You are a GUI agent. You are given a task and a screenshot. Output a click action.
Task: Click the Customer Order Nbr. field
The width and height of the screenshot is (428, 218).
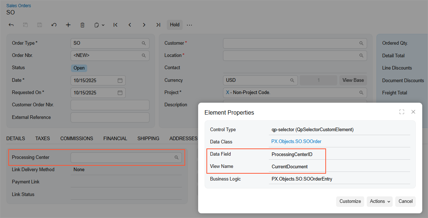pos(110,105)
